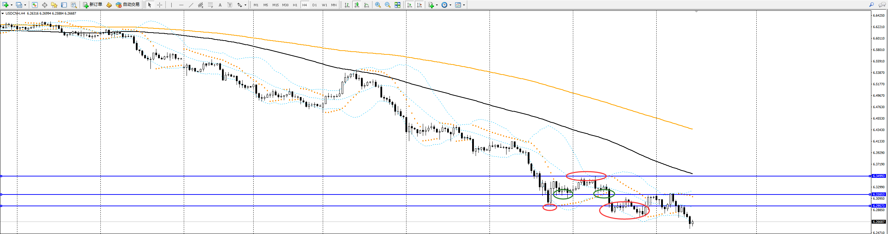This screenshot has height=234, width=888.
Task: Open the indicators list dropdown arrow
Action: click(x=437, y=5)
